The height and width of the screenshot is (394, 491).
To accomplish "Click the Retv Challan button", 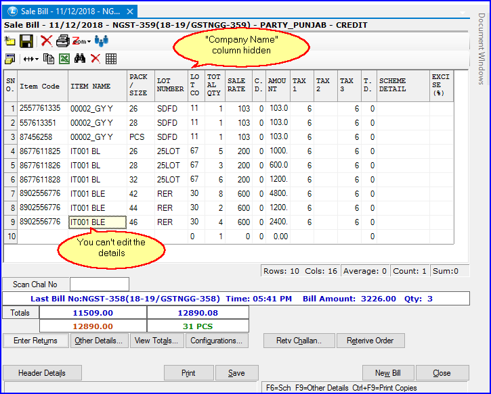I will coord(299,341).
